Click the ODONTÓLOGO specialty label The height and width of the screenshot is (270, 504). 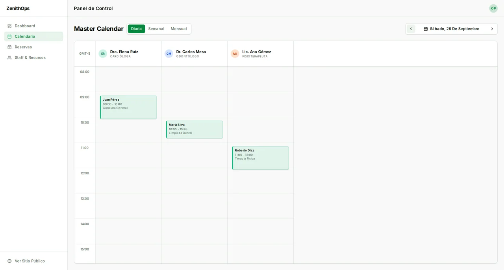pos(188,56)
